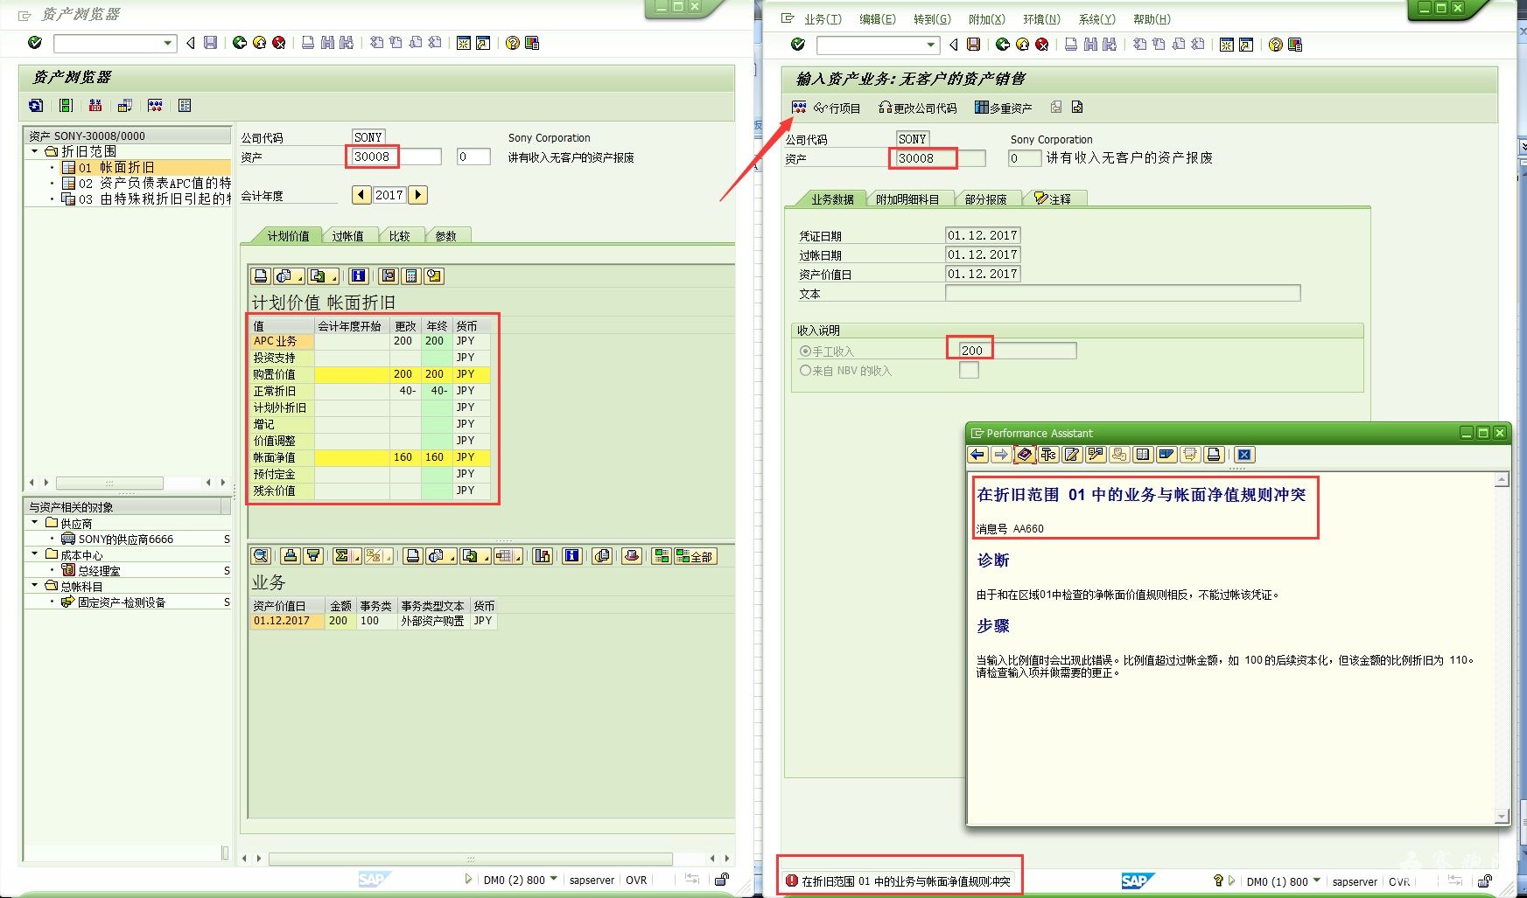
Task: Click the 多重资产 button
Action: tap(1004, 108)
